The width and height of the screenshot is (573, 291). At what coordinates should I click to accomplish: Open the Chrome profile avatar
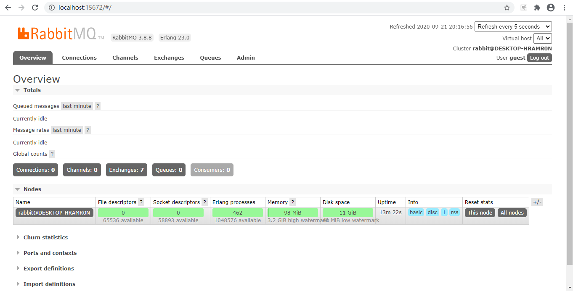551,8
